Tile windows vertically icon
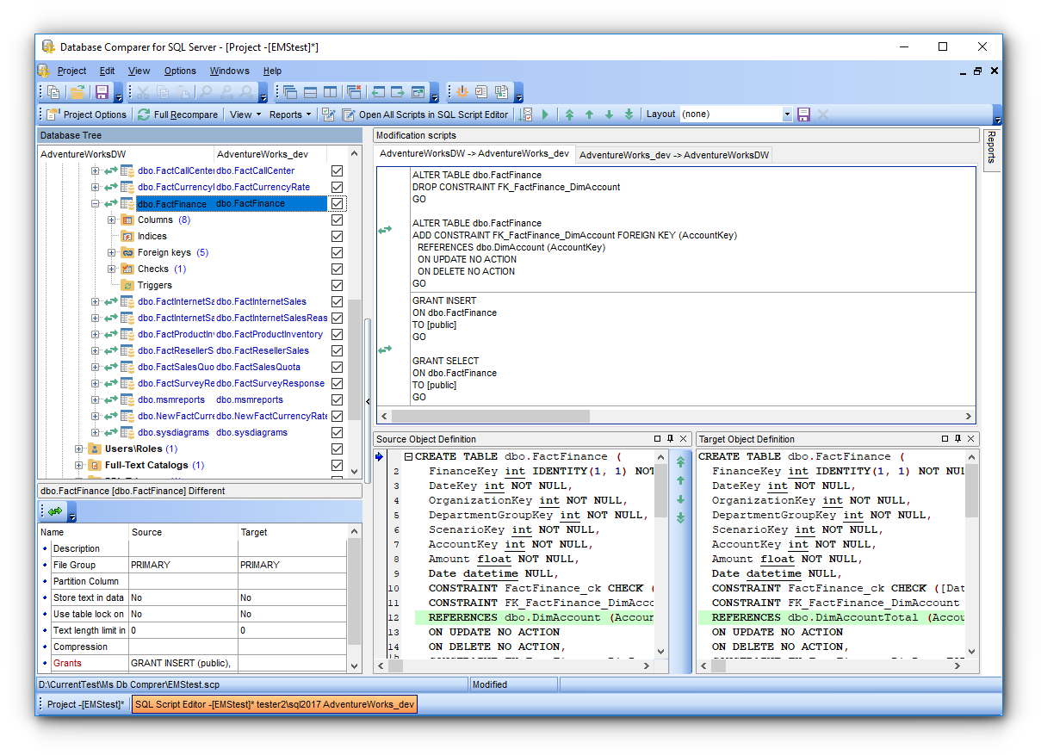This screenshot has height=755, width=1041. [x=332, y=92]
